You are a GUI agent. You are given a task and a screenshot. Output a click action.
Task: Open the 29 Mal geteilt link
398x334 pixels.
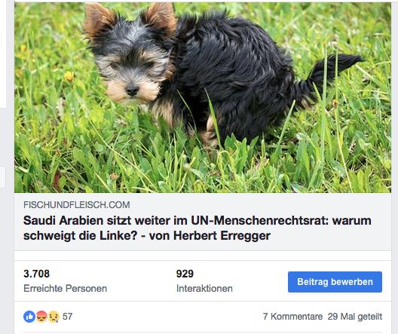coord(355,317)
